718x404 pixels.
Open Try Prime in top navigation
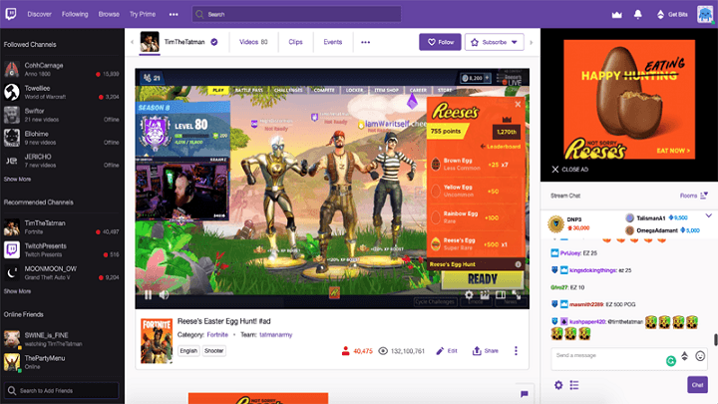click(x=143, y=14)
